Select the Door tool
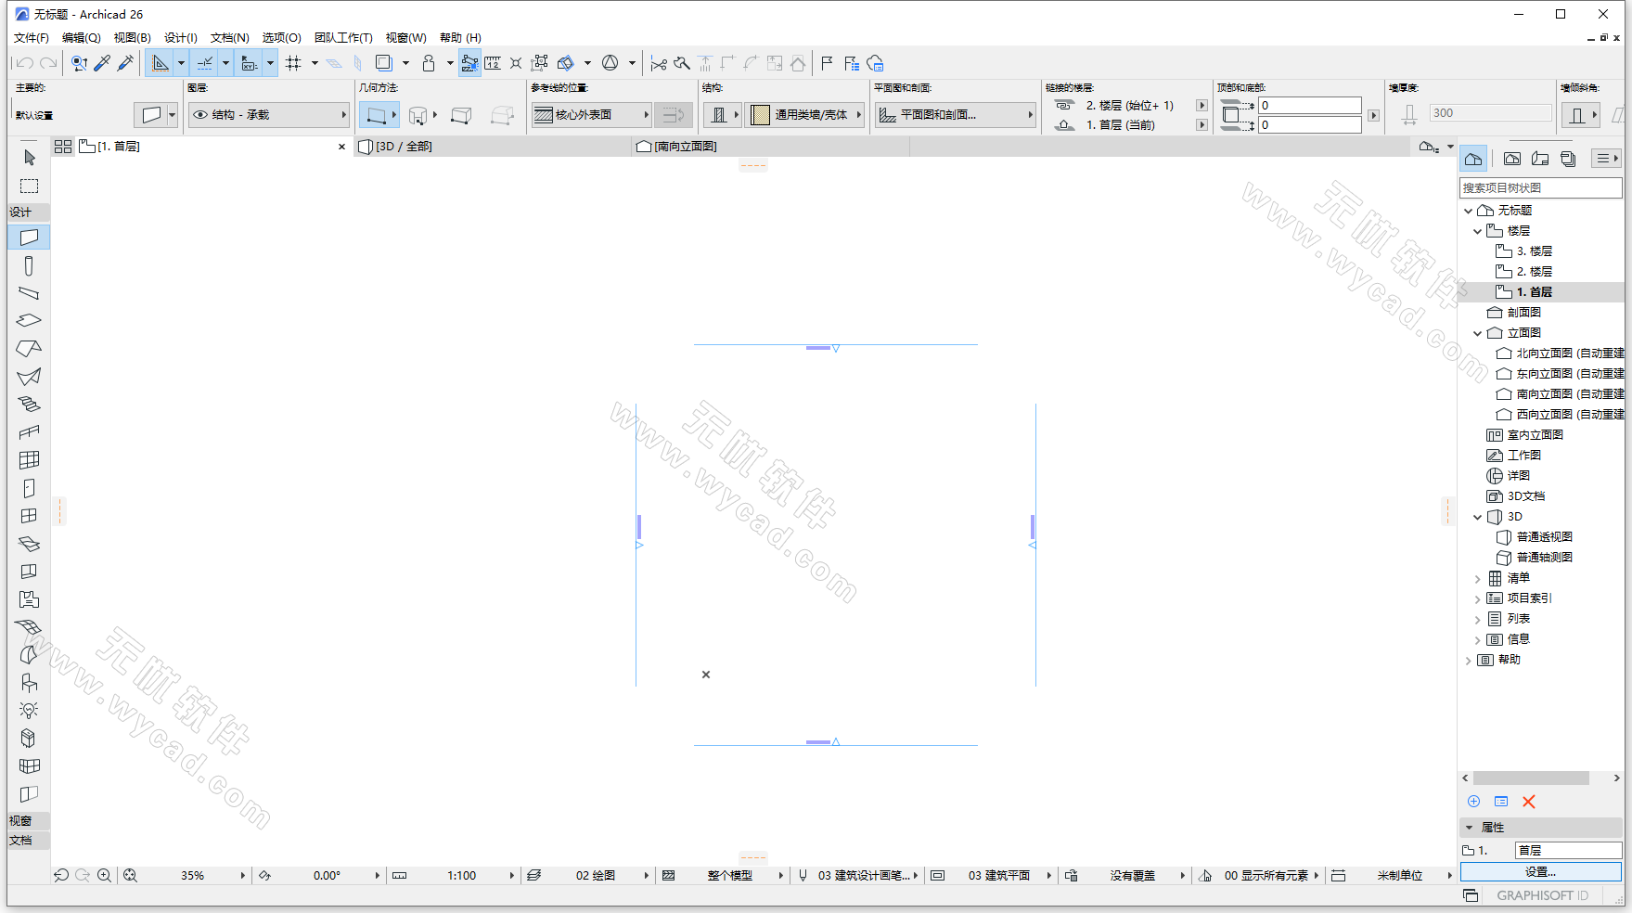The image size is (1632, 913). tap(29, 488)
